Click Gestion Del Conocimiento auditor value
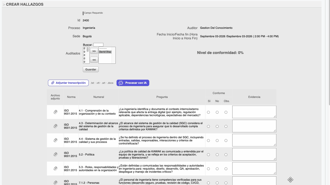Screen dimensions: 330x185 [x=216, y=28]
